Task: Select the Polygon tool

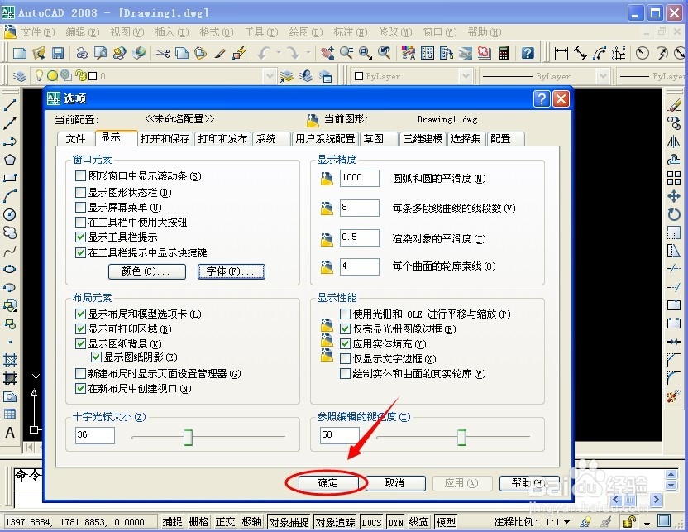Action: [x=10, y=160]
